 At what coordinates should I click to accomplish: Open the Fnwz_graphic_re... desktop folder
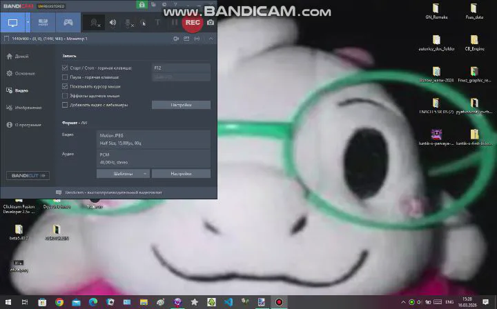point(474,74)
